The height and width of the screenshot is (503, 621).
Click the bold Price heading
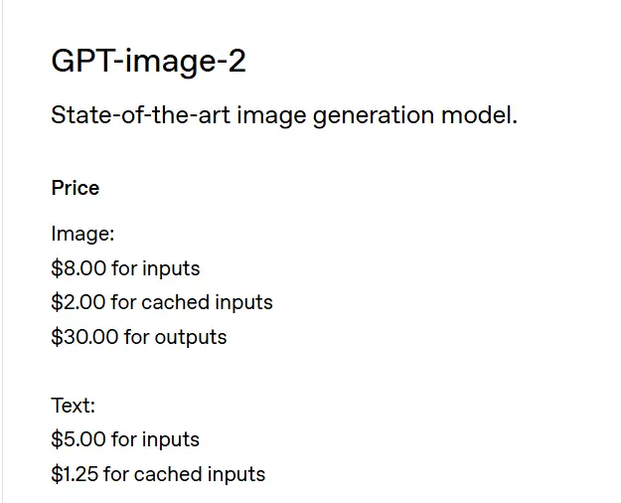coord(76,188)
